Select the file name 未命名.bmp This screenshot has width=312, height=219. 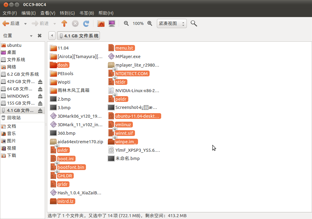128,158
